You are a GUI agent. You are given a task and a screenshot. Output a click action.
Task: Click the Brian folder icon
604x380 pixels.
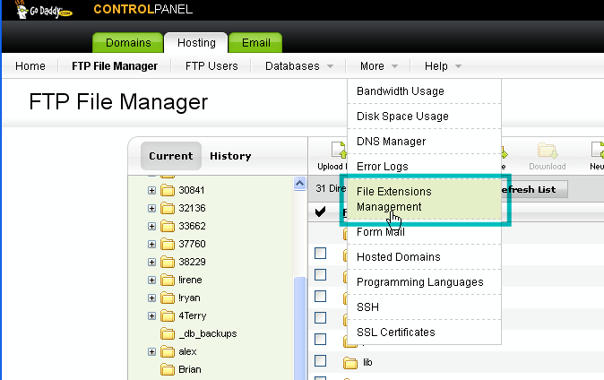click(x=167, y=369)
